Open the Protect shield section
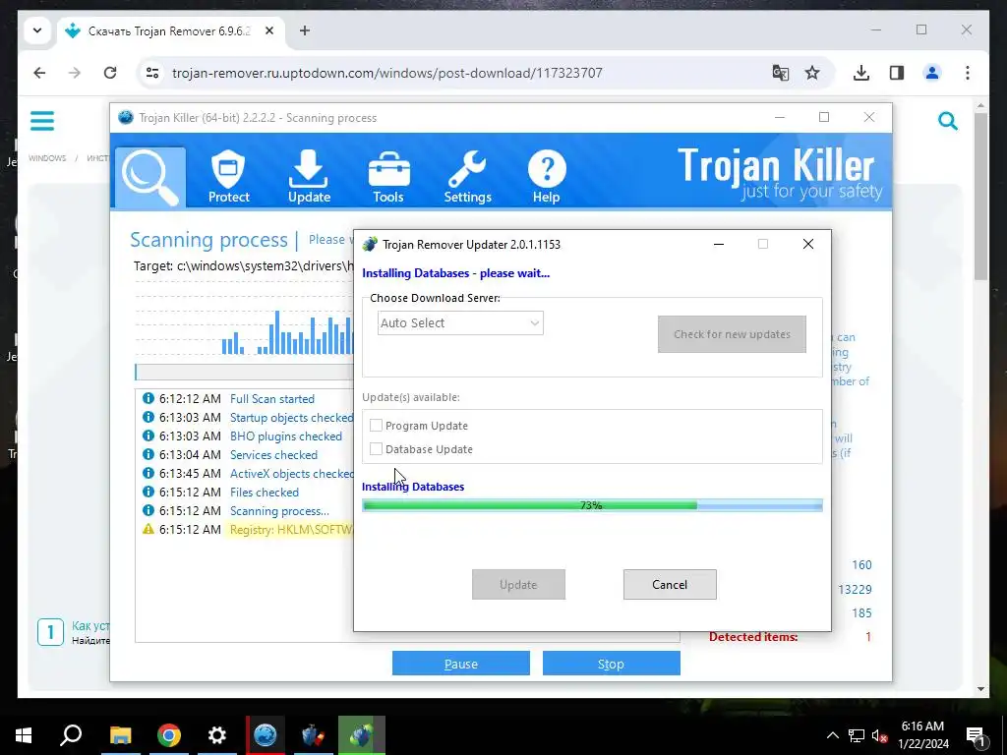Screen dimensions: 1007x755 click(228, 177)
